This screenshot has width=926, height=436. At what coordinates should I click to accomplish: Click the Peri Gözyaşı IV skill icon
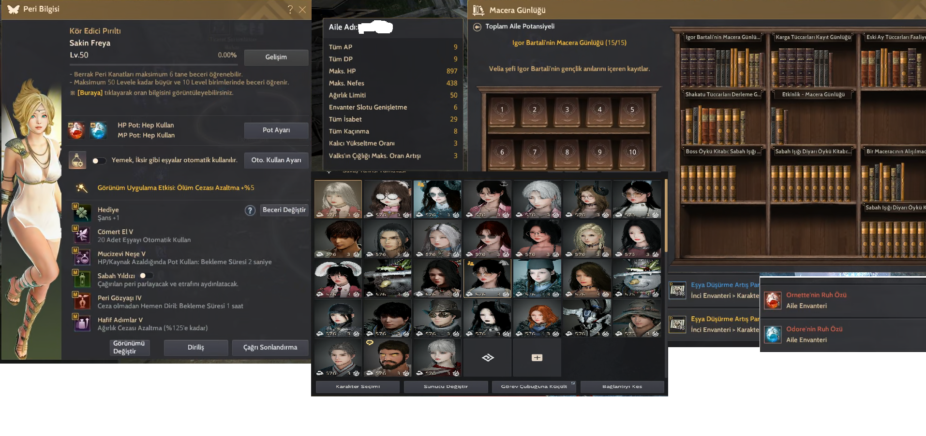coord(82,301)
